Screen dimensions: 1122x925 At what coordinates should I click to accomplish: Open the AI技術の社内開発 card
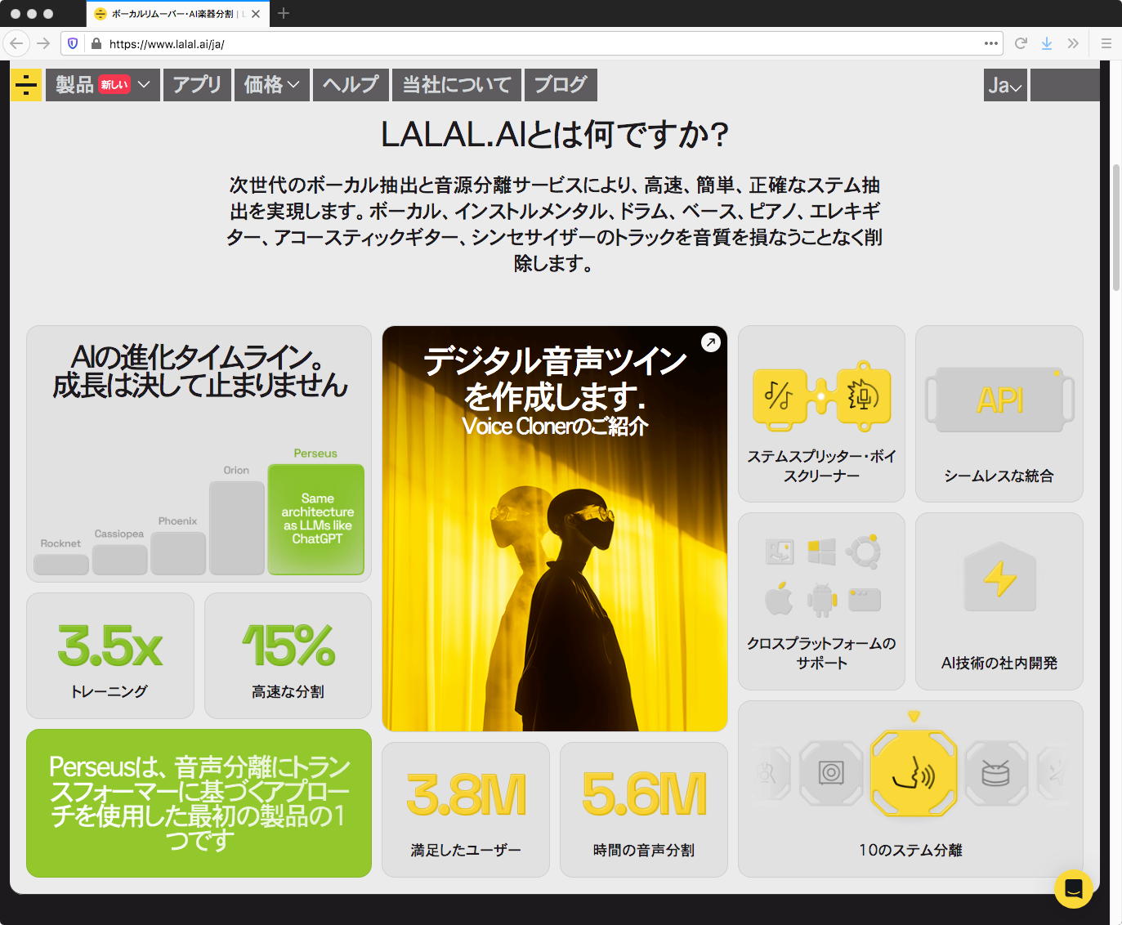click(999, 601)
